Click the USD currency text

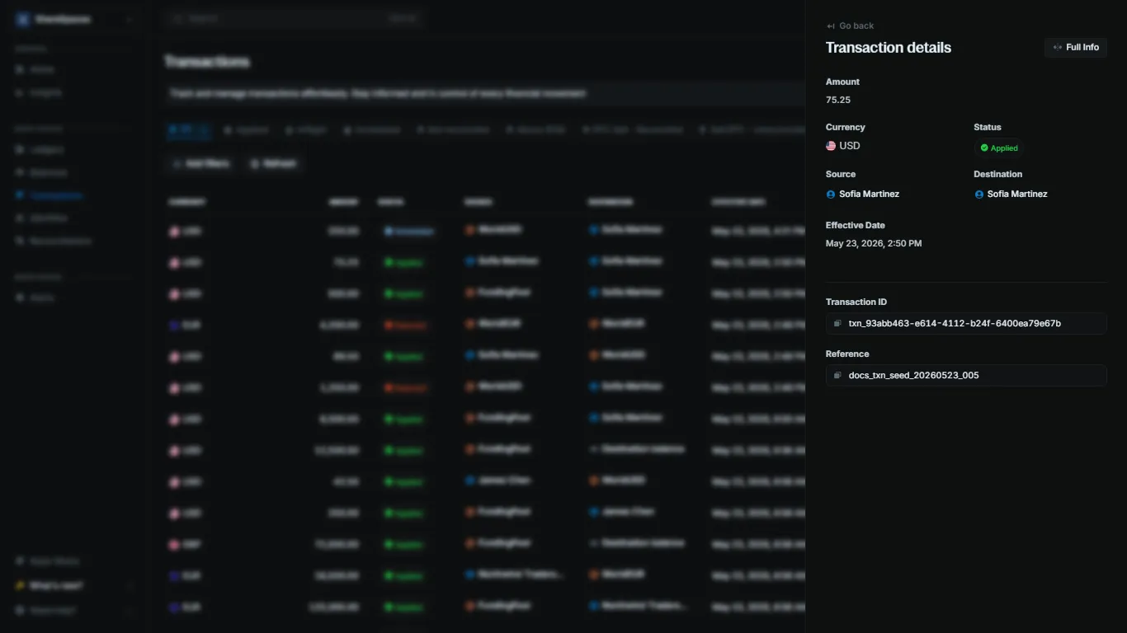(850, 146)
